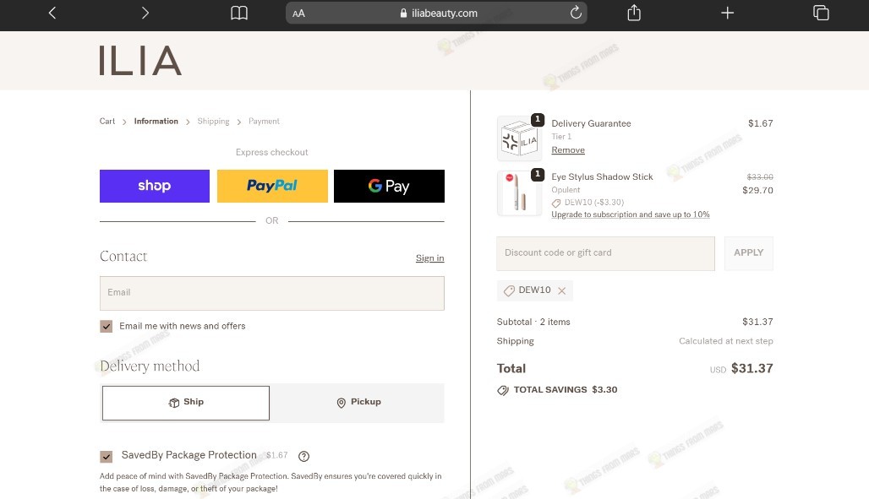Viewport: 869px width, 499px height.
Task: Show all open tabs icon
Action: coord(821,13)
